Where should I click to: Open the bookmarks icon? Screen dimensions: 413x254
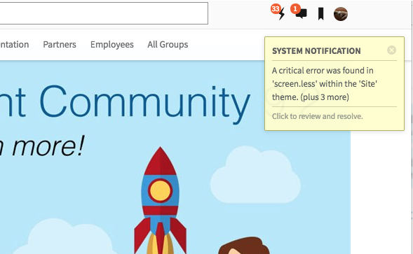pyautogui.click(x=320, y=14)
